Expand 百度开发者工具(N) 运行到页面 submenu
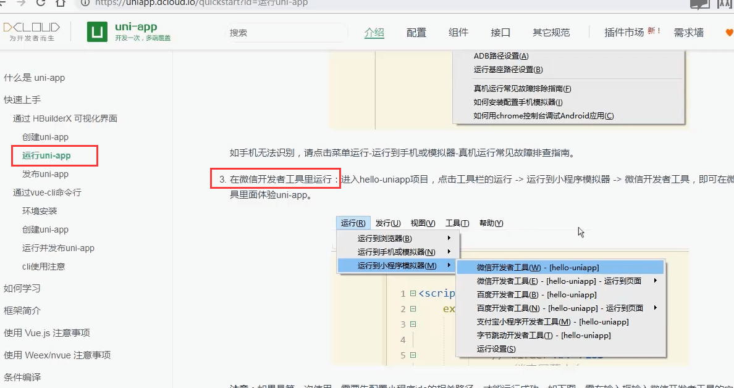 [560, 308]
